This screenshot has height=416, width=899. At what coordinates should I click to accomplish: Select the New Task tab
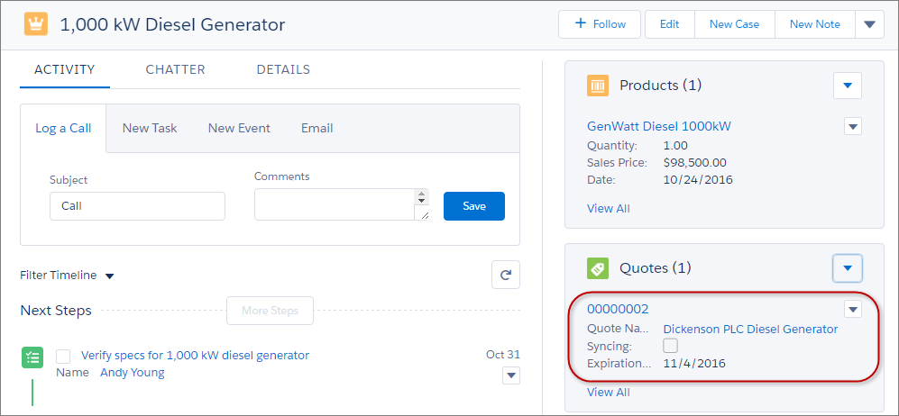point(150,128)
